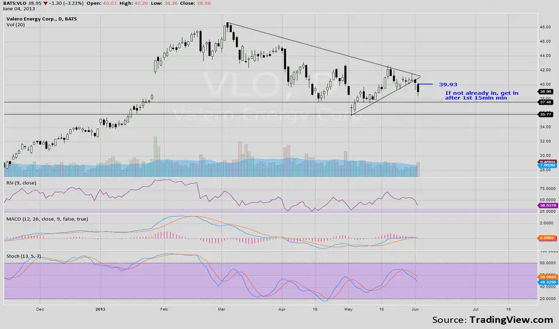Click the purple 38.5376 RSI value tag
559x329 pixels.
pos(547,206)
